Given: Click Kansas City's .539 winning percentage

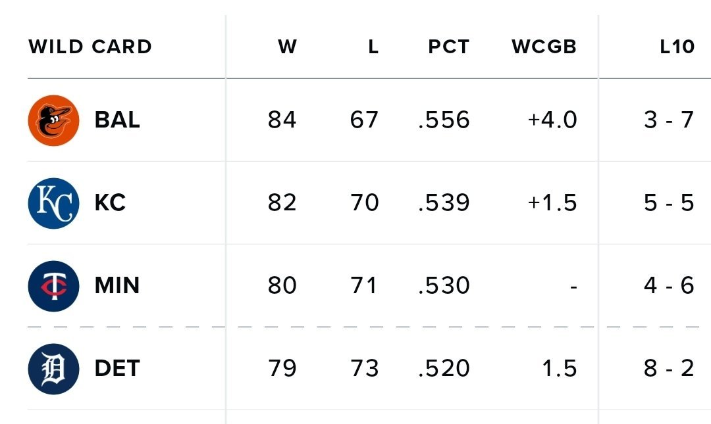Looking at the screenshot, I should tap(444, 203).
